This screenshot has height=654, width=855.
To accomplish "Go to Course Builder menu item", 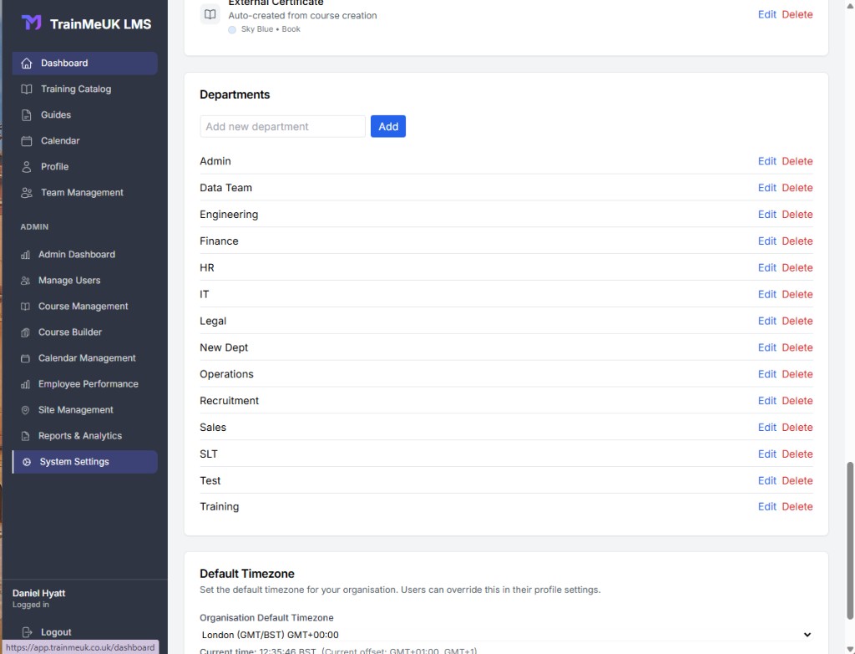I will point(70,332).
